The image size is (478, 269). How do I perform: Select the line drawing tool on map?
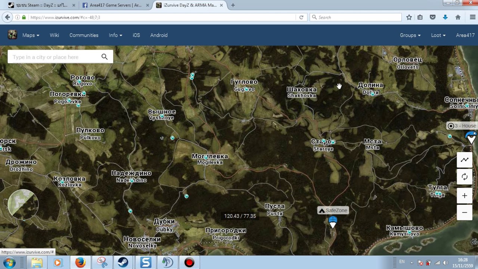tap(465, 160)
